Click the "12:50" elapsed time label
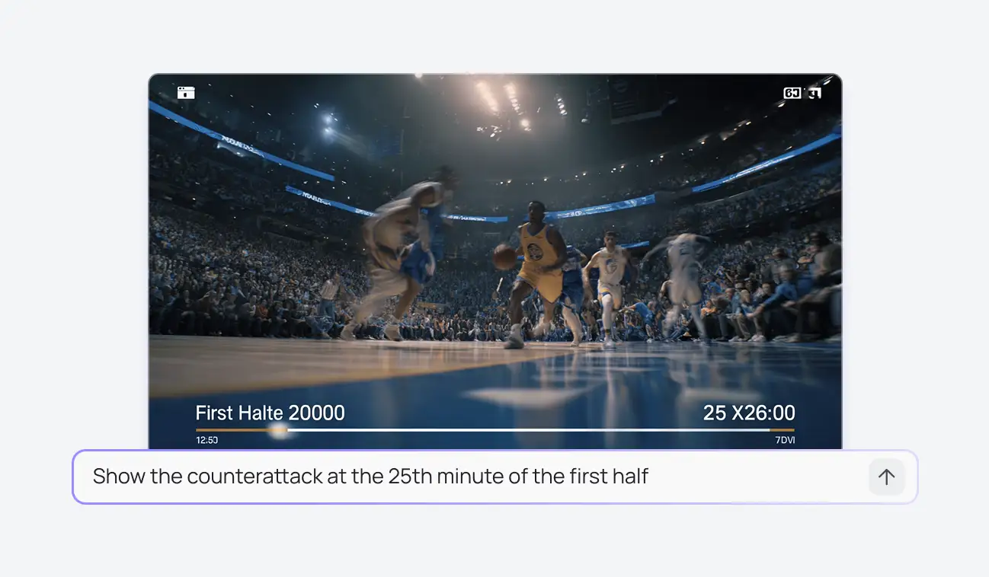This screenshot has height=577, width=989. 206,440
